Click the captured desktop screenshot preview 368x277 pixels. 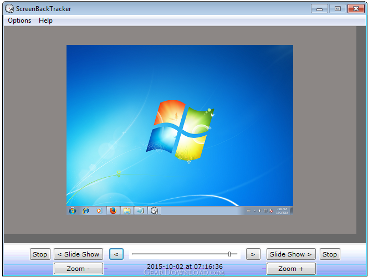tap(180, 130)
